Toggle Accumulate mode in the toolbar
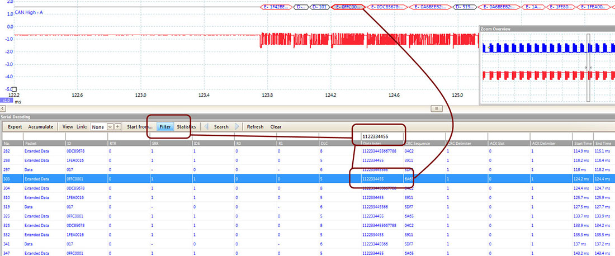 [41, 127]
